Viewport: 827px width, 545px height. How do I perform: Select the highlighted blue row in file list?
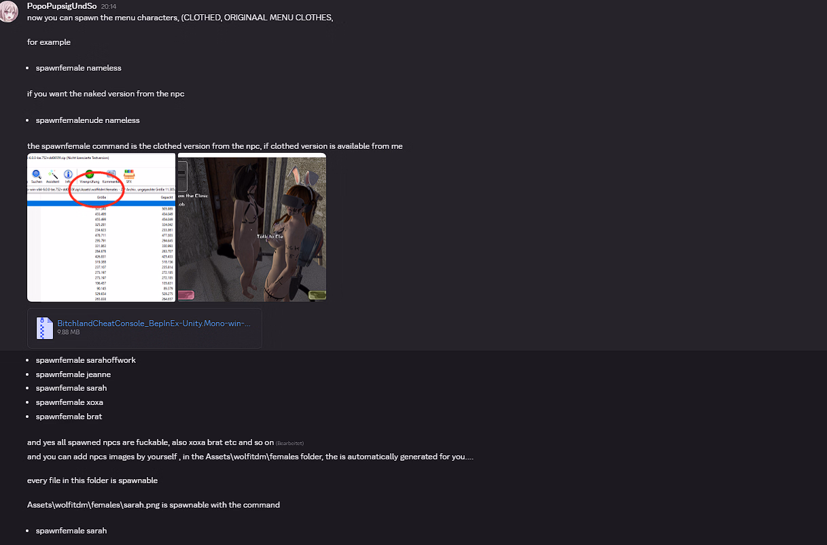(x=101, y=203)
